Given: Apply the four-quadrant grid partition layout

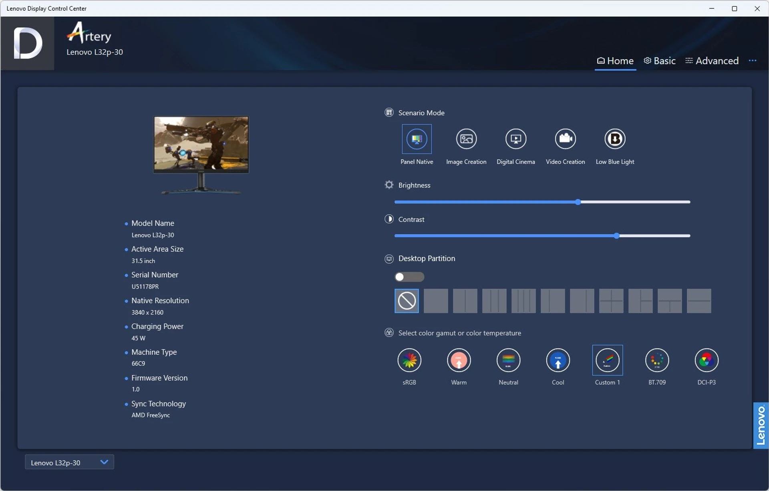Looking at the screenshot, I should pos(611,301).
